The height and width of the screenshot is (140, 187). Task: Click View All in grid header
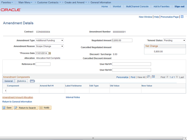click(141, 77)
